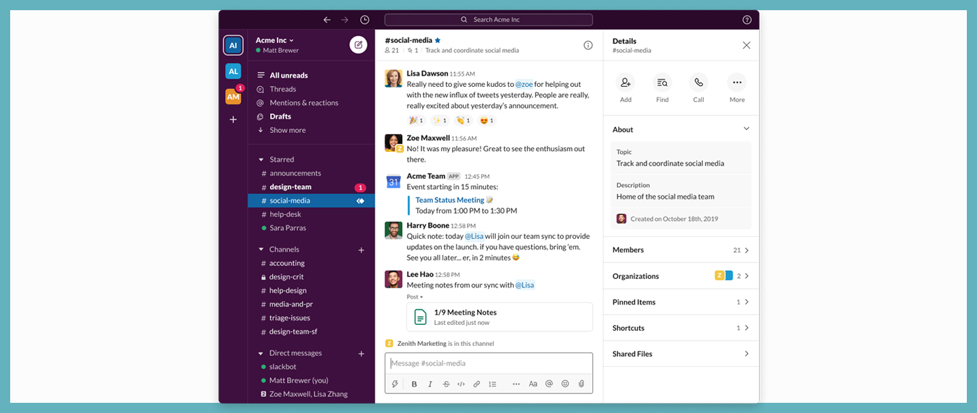Open the help question mark icon
977x413 pixels.
coord(747,20)
